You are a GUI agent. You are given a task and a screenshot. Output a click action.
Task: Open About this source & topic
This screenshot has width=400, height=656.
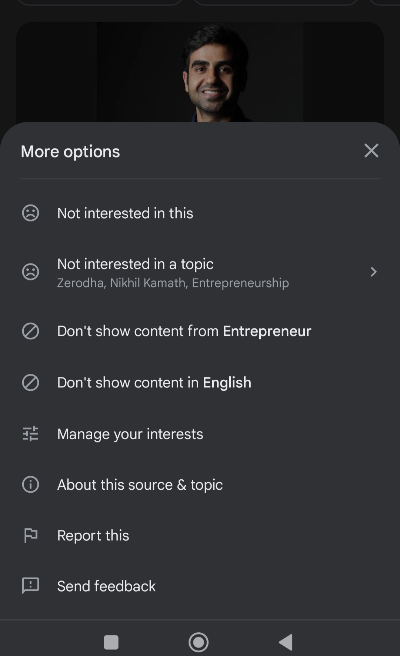pyautogui.click(x=140, y=484)
